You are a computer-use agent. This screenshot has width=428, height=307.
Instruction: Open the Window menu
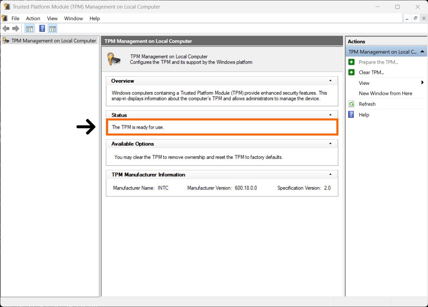(73, 18)
